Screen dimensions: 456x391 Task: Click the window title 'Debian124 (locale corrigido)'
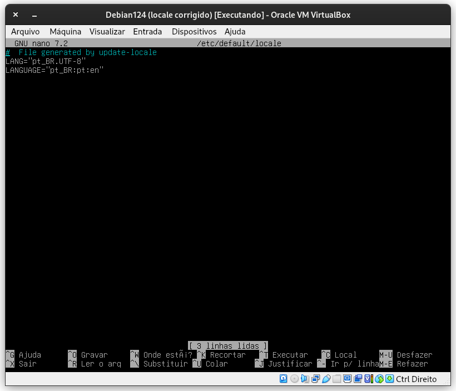tap(159, 15)
